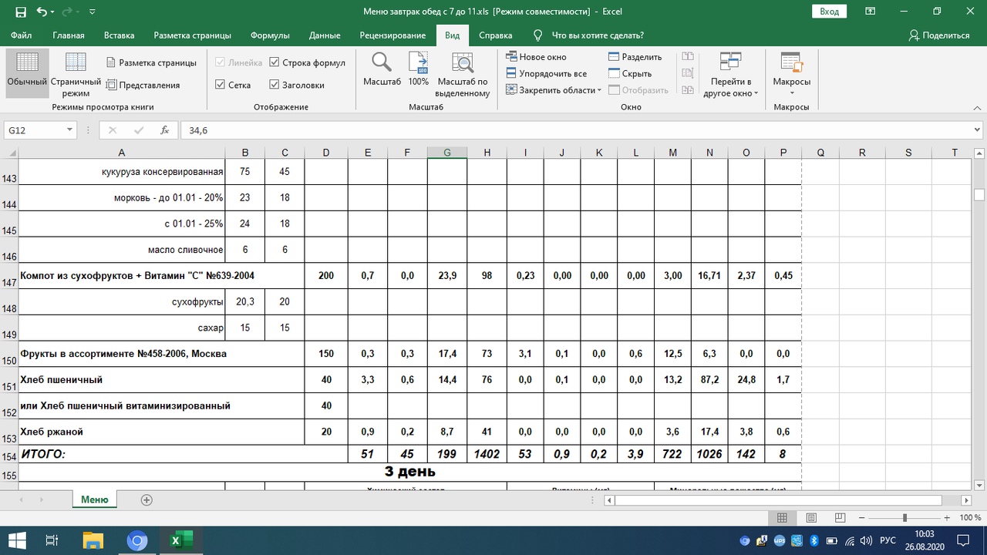Open the Новое окно command
This screenshot has height=555, width=987.
(536, 57)
